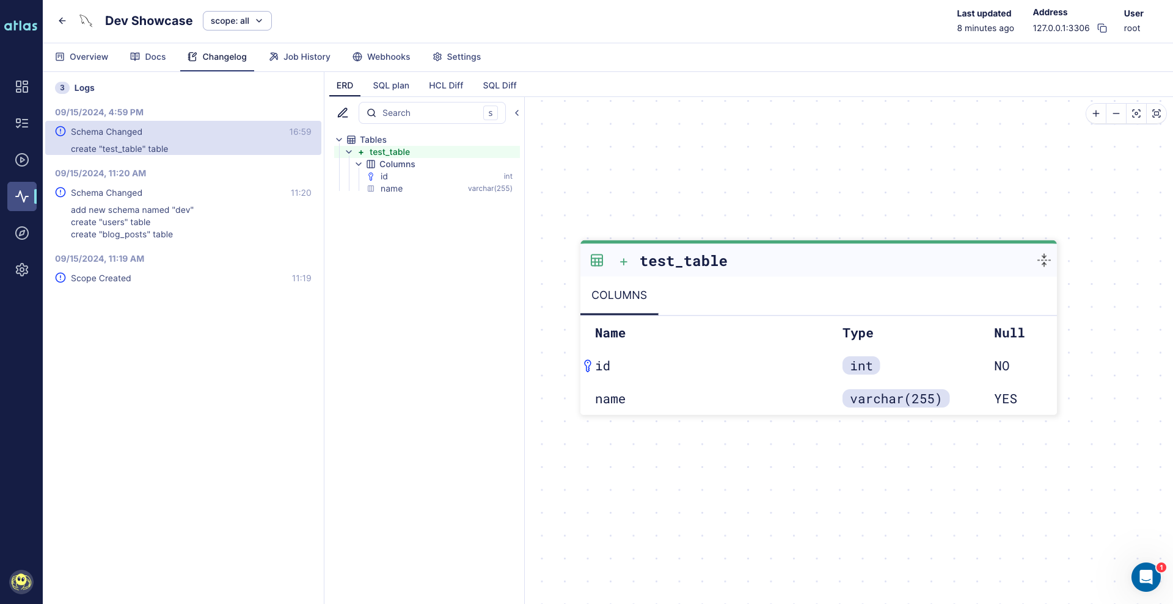Collapse the test_table tree item
This screenshot has width=1173, height=604.
pos(349,152)
